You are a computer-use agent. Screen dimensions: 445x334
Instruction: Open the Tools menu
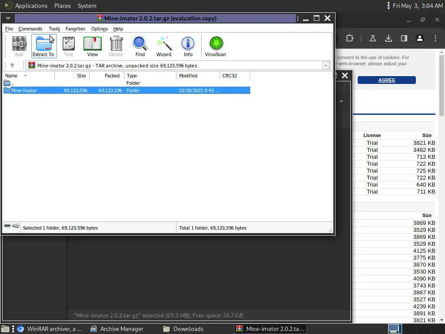[x=54, y=29]
